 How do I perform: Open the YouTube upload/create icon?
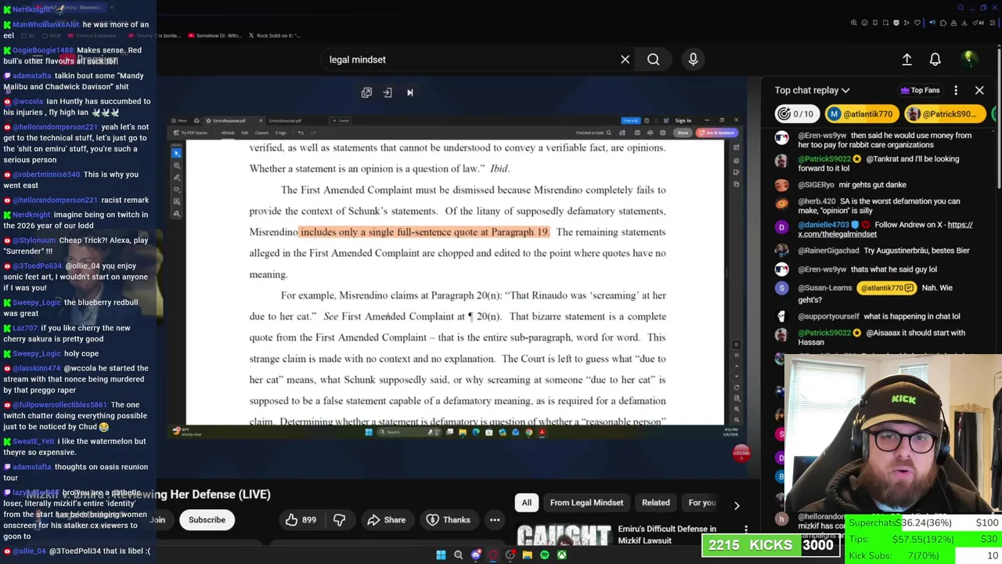coord(906,60)
